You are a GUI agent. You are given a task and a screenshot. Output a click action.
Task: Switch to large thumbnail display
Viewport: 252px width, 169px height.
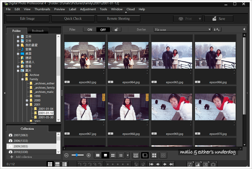click(97, 155)
